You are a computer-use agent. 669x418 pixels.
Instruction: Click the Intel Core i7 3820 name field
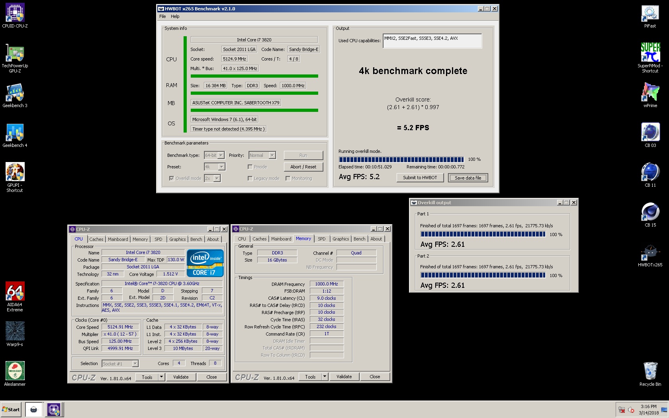(x=143, y=252)
